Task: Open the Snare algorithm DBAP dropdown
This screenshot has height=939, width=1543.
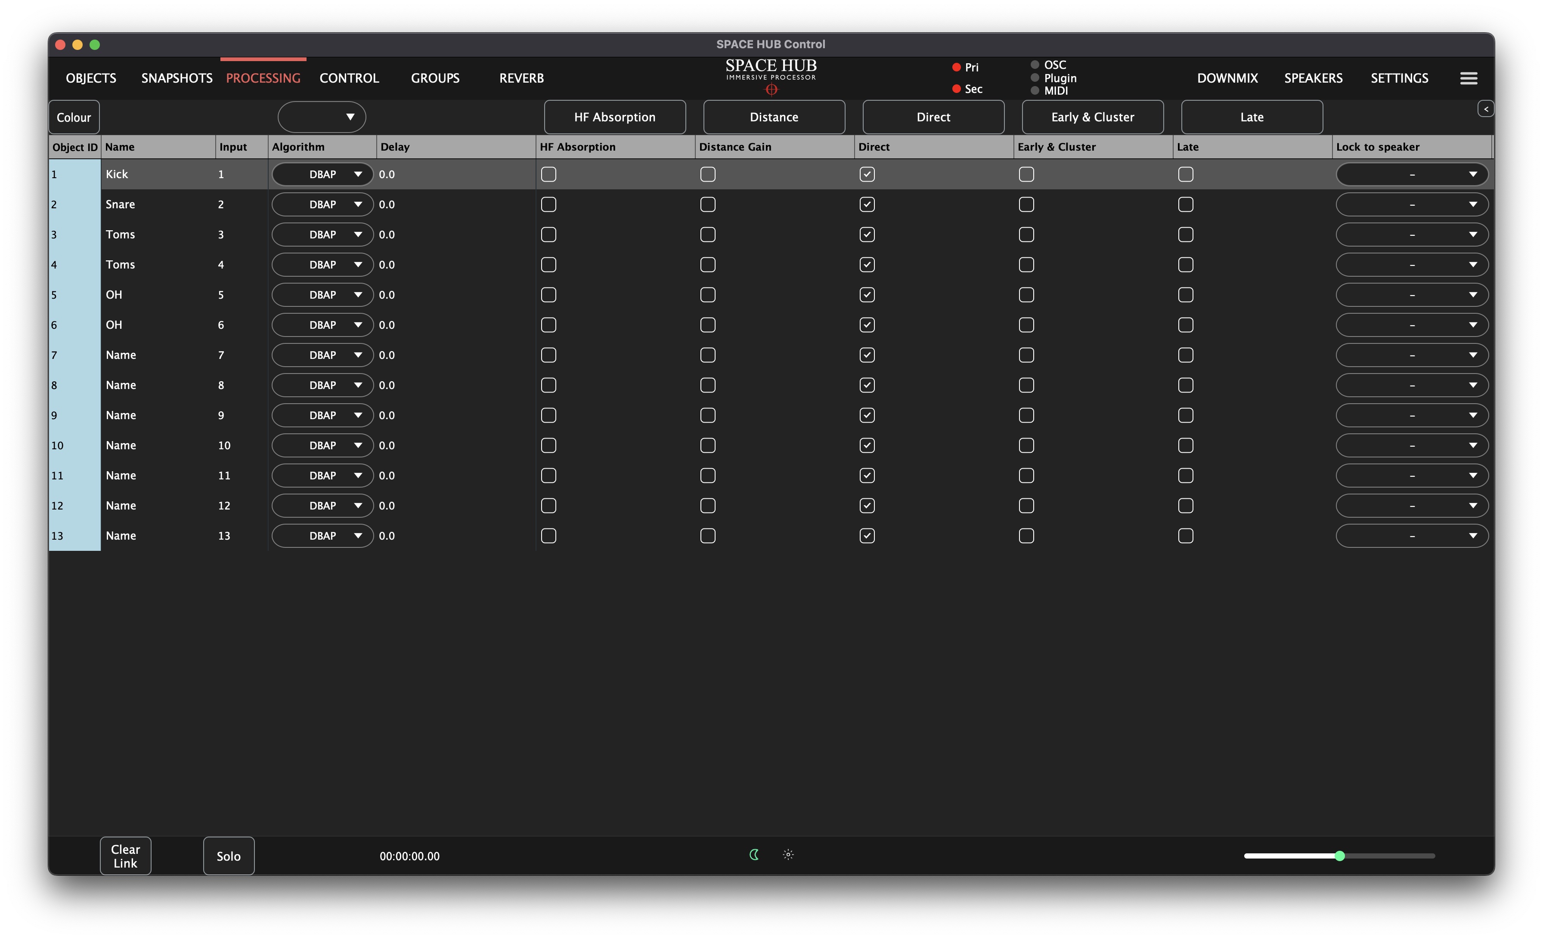Action: (322, 204)
